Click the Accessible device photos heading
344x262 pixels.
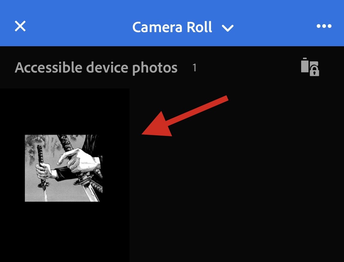96,67
